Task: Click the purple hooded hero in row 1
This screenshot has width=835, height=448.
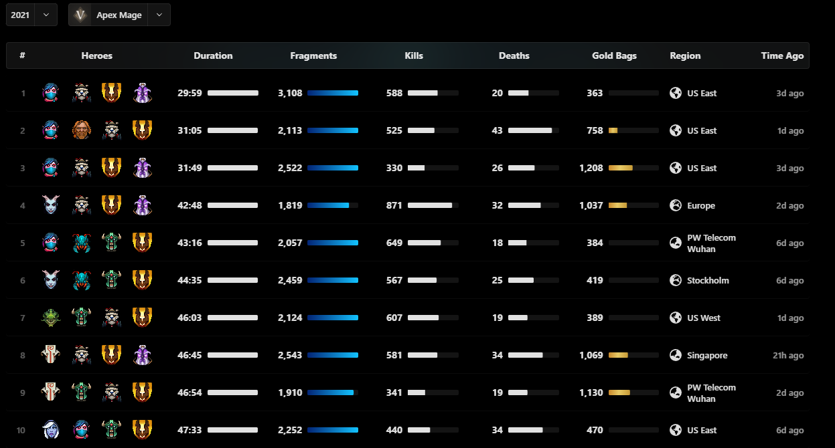Action: click(x=141, y=93)
